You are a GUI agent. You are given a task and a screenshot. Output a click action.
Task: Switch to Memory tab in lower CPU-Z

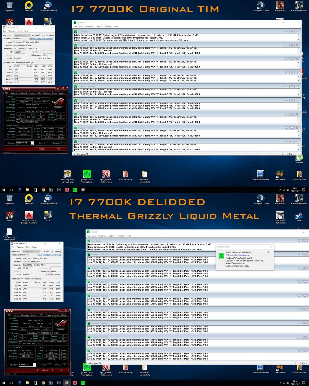pos(34,315)
